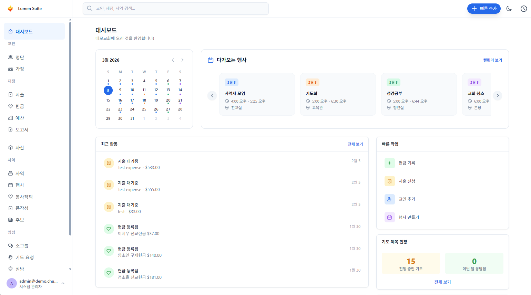Click the search field to find members

pyautogui.click(x=176, y=8)
